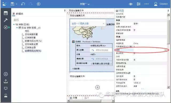The image size is (171, 103).
Task: Click the 精确位置 drop zone
Action: [x=101, y=59]
